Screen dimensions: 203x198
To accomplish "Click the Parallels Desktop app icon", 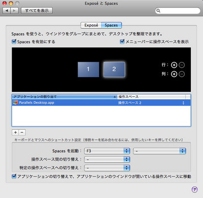I will click(x=15, y=103).
